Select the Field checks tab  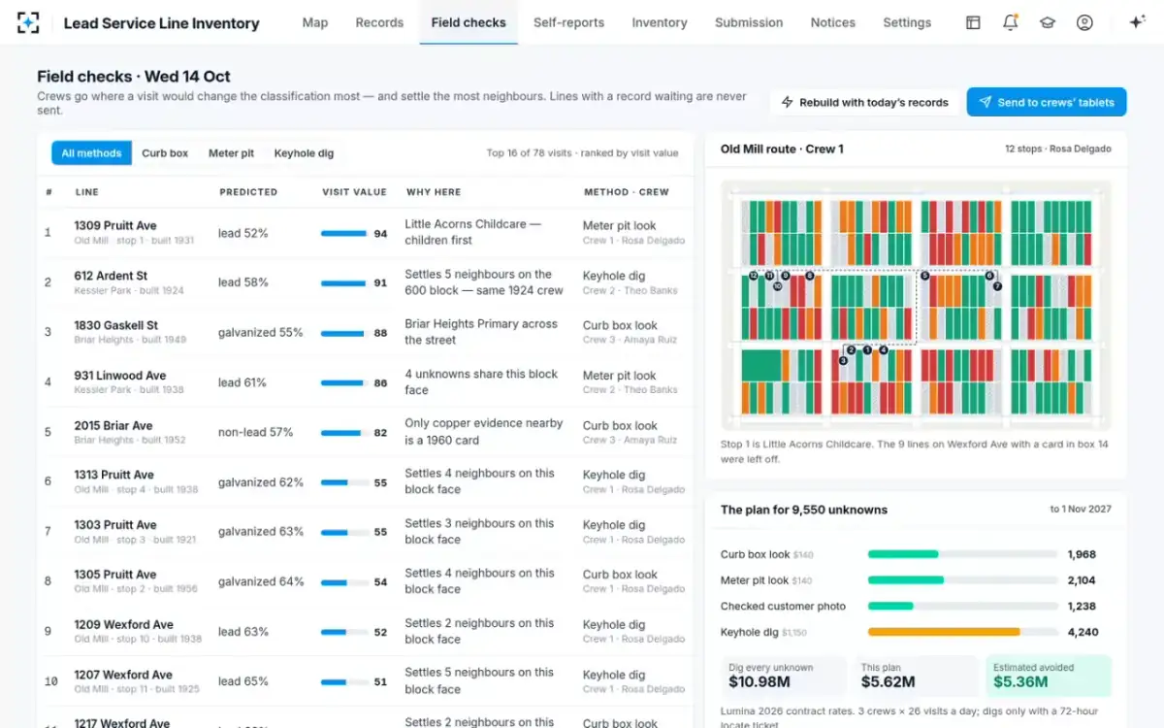coord(469,22)
